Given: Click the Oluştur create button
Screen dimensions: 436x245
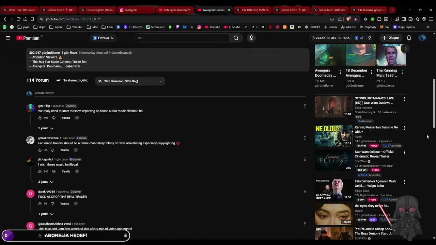Looking at the screenshot, I should click(x=391, y=38).
